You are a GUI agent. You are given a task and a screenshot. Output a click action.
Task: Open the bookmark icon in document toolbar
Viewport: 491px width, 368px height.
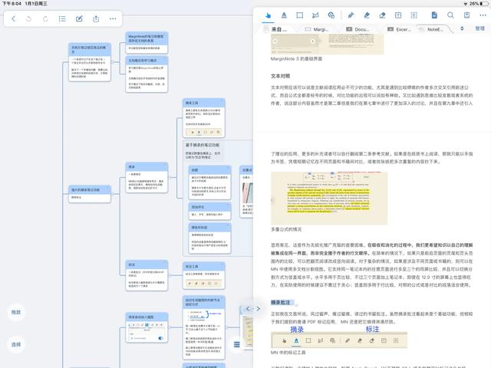coord(466,15)
